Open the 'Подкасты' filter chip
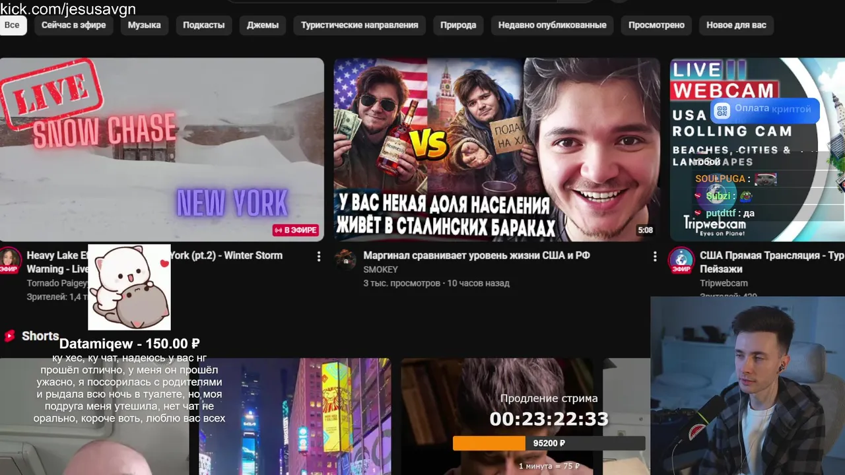The image size is (845, 475). 204,25
